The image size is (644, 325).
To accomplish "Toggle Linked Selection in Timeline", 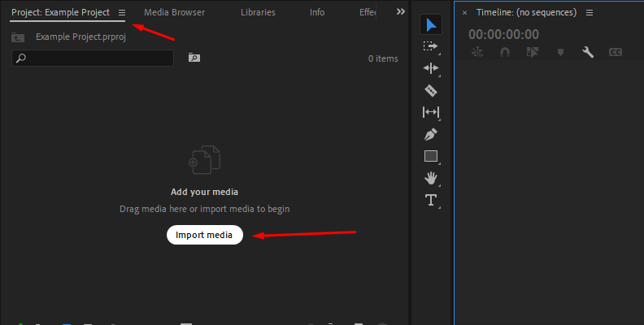I will click(532, 52).
